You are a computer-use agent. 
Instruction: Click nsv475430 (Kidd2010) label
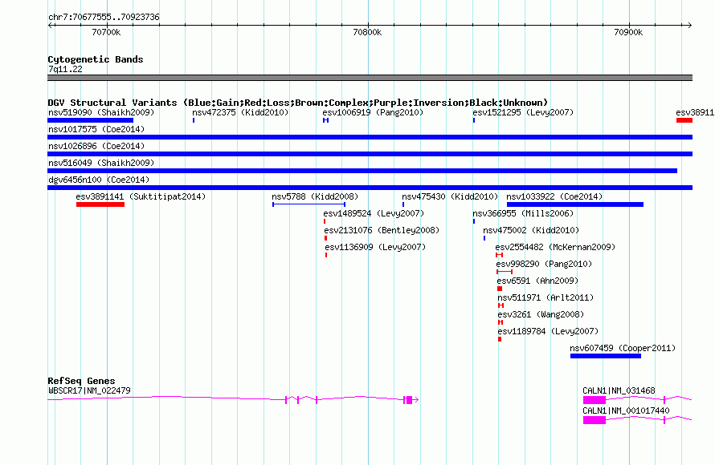pos(450,196)
